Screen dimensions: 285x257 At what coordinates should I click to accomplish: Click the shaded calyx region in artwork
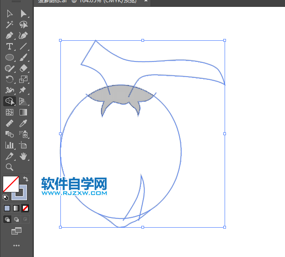(121, 94)
